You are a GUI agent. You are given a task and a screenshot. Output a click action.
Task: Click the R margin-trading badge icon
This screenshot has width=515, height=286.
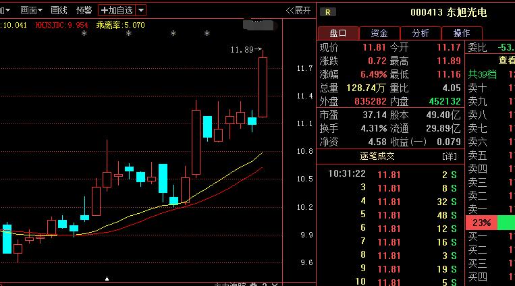(x=327, y=12)
